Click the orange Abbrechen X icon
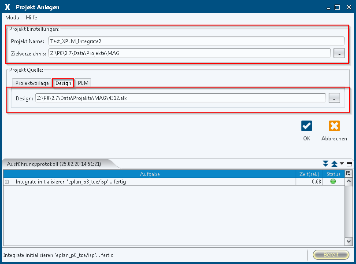356x264 pixels. click(334, 126)
